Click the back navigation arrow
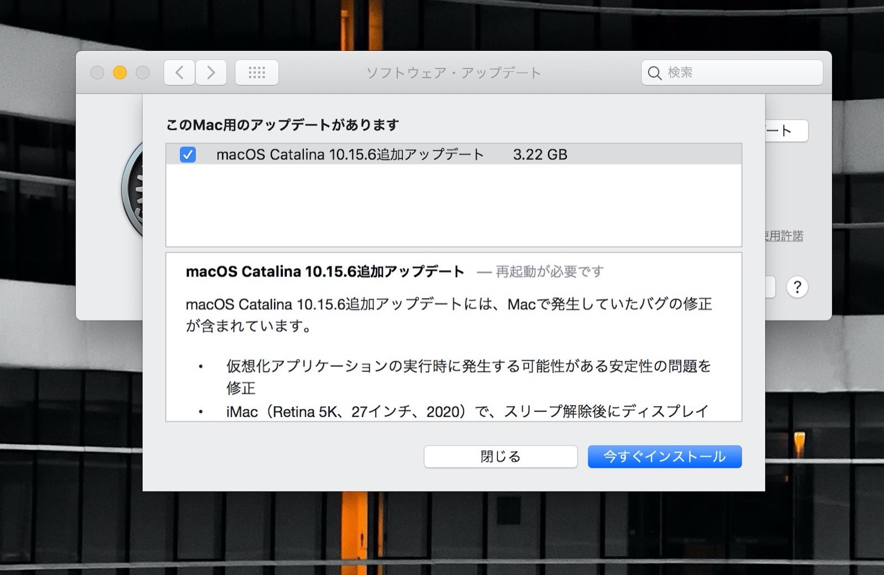The width and height of the screenshot is (884, 575). point(180,72)
